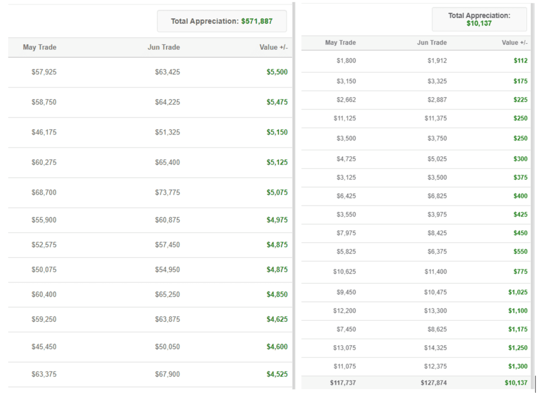This screenshot has height=405, width=546.
Task: Click the $3,750 Jun Trade cell
Action: 437,138
